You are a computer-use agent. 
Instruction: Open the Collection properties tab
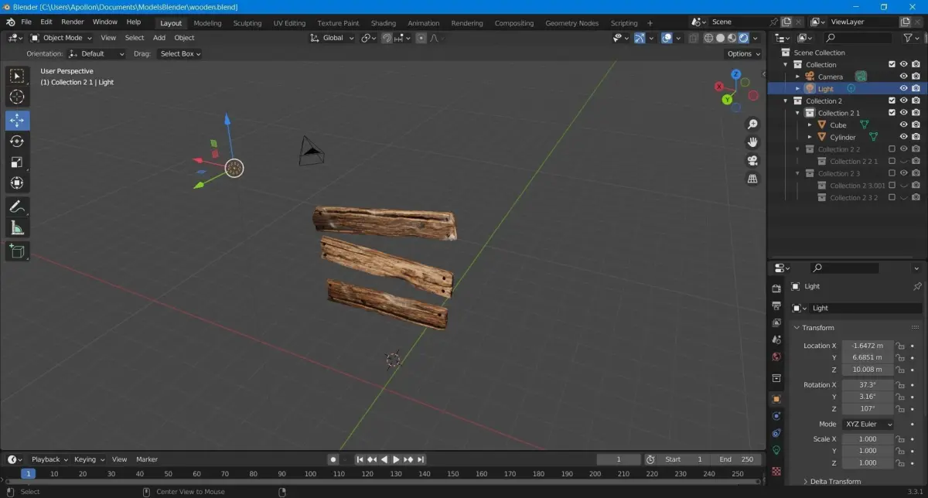coord(776,378)
